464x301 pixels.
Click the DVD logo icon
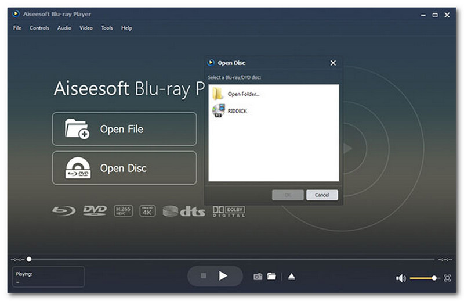(x=95, y=210)
